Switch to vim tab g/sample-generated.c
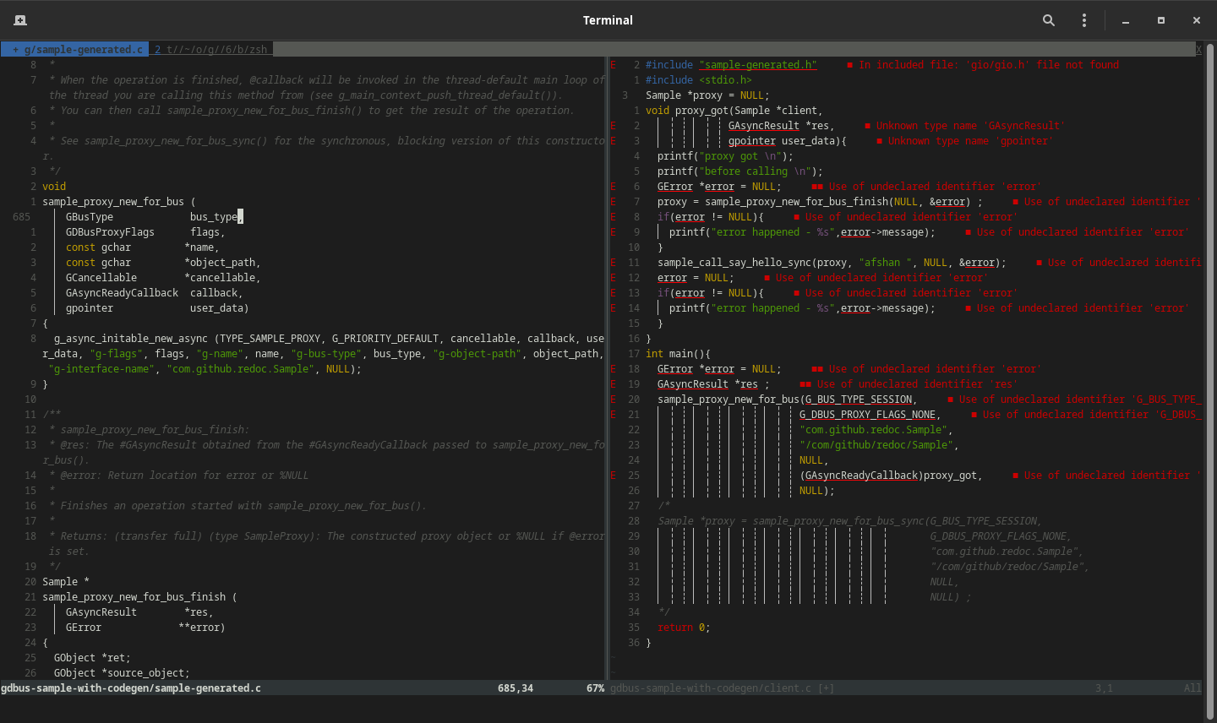 [76, 50]
